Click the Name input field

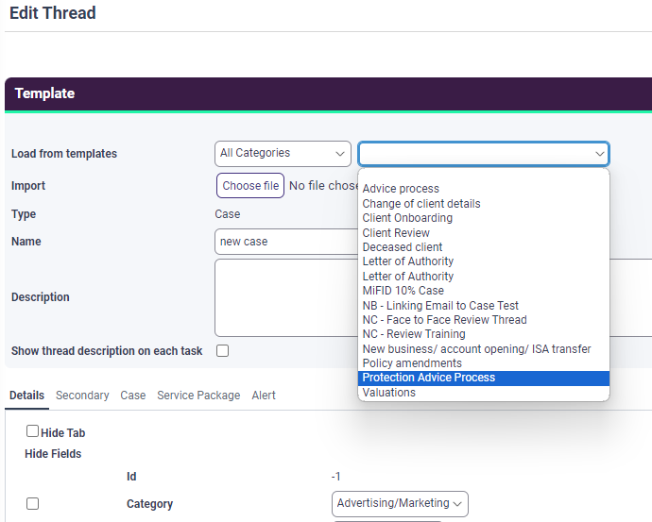pyautogui.click(x=283, y=242)
